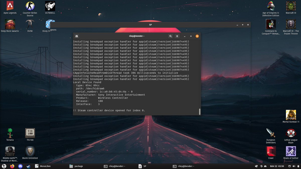Open the terminal hamburger menu
The width and height of the screenshot is (301, 169).
[x=177, y=36]
